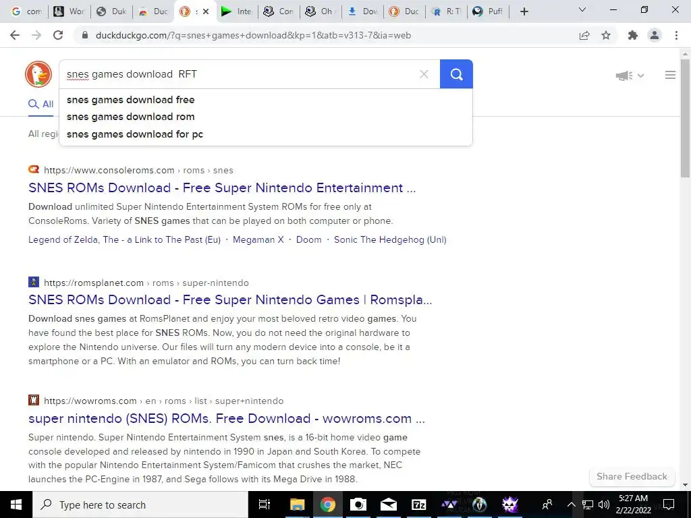Close the active DuckDuckGo tab
The height and width of the screenshot is (518, 691).
[x=206, y=11]
